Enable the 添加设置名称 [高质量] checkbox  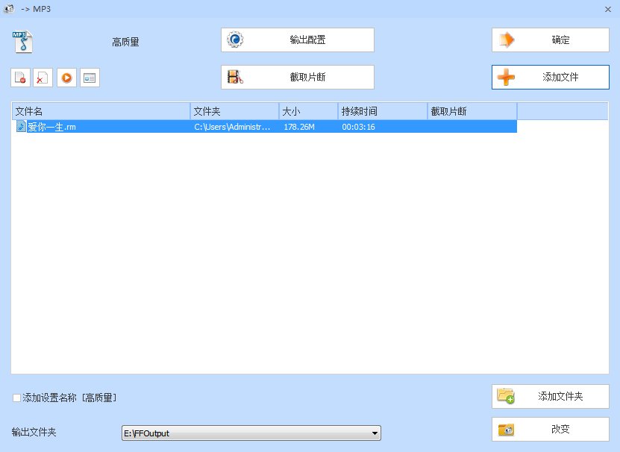pyautogui.click(x=16, y=398)
